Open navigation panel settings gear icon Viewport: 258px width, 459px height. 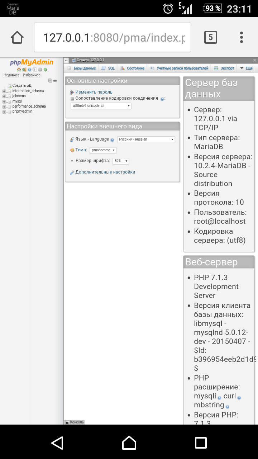(x=40, y=70)
